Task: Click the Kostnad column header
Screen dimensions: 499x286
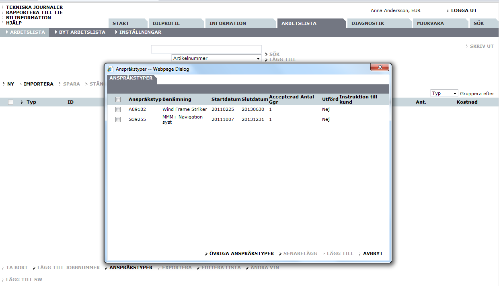Action: pyautogui.click(x=467, y=102)
